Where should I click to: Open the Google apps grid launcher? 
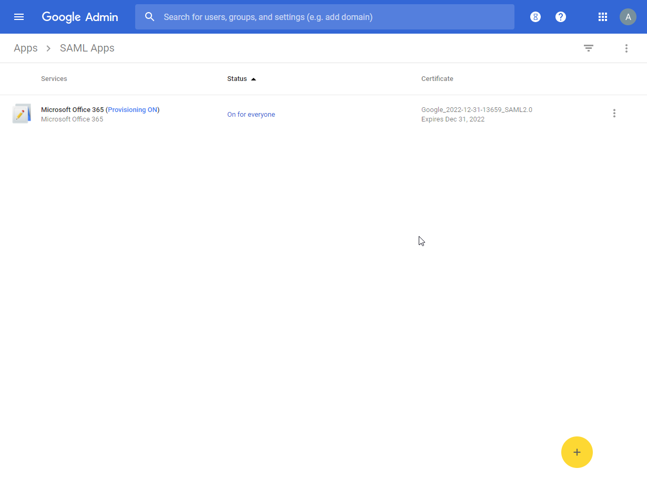tap(603, 17)
